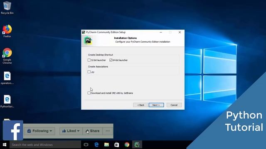Open the more options ellipsis button
The width and height of the screenshot is (266, 149).
[x=108, y=131]
